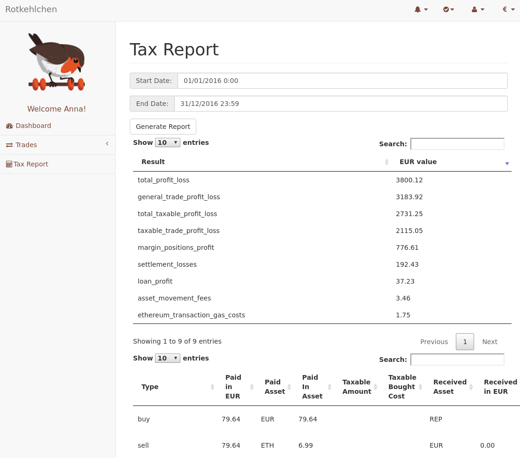
Task: Click the robin bird logo
Action: click(x=57, y=62)
